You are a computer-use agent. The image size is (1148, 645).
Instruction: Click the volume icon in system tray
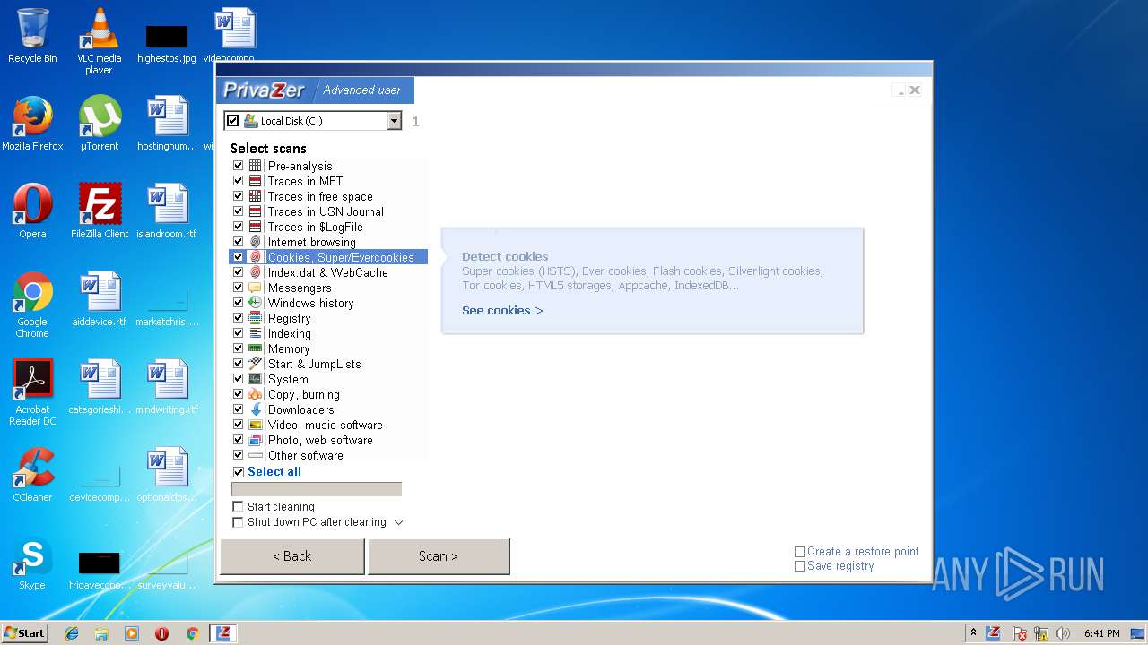tap(1063, 633)
